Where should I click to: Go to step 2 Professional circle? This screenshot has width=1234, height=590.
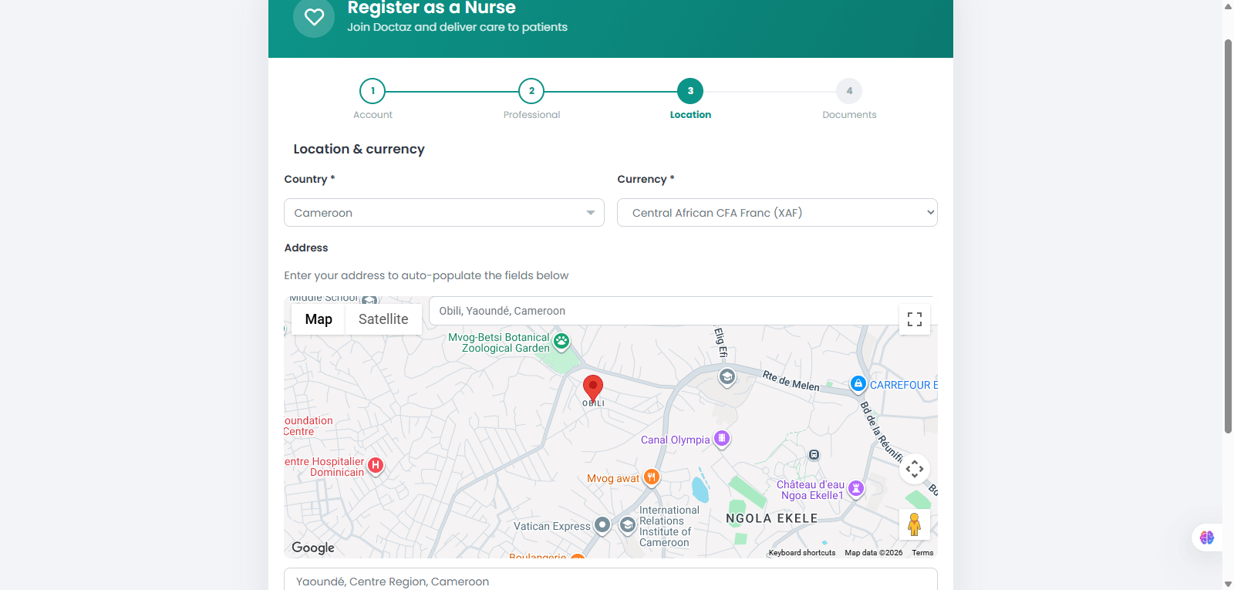click(x=531, y=91)
